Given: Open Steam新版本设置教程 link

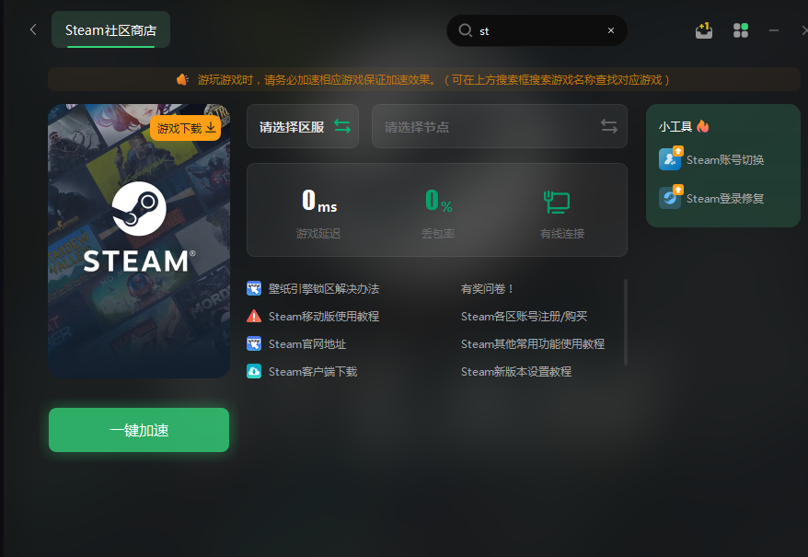Looking at the screenshot, I should (x=516, y=371).
